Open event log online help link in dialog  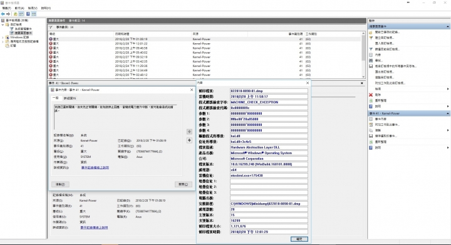tap(95, 168)
